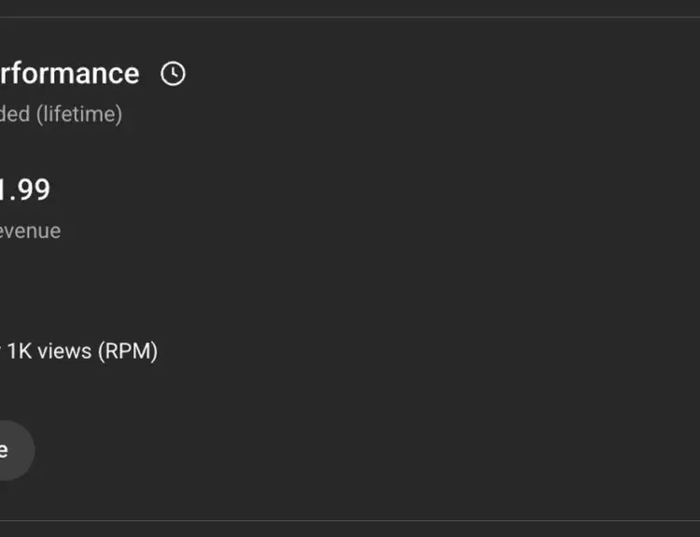The image size is (700, 537).
Task: Click empty space right of revenue value
Action: (x=373, y=190)
